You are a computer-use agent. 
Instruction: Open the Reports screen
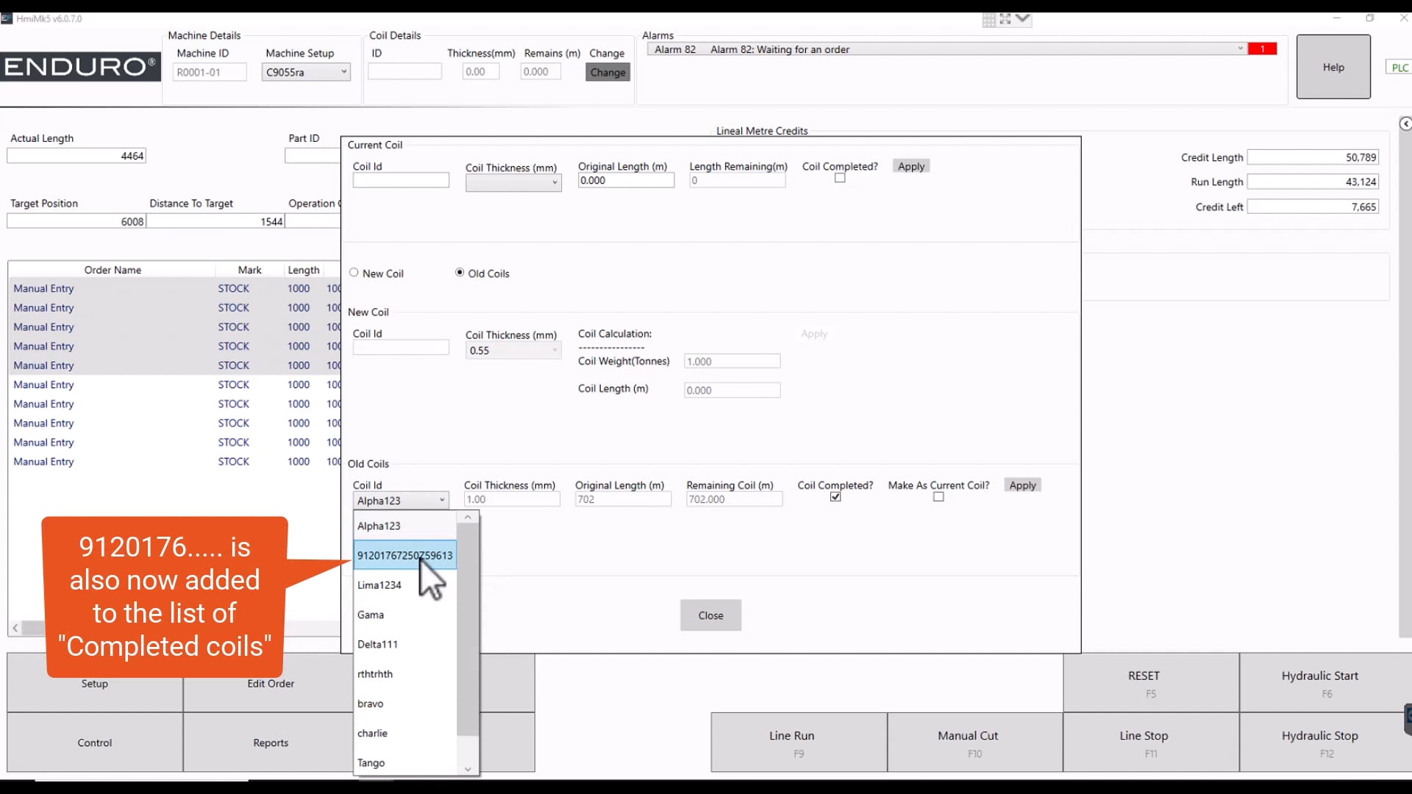pos(270,743)
